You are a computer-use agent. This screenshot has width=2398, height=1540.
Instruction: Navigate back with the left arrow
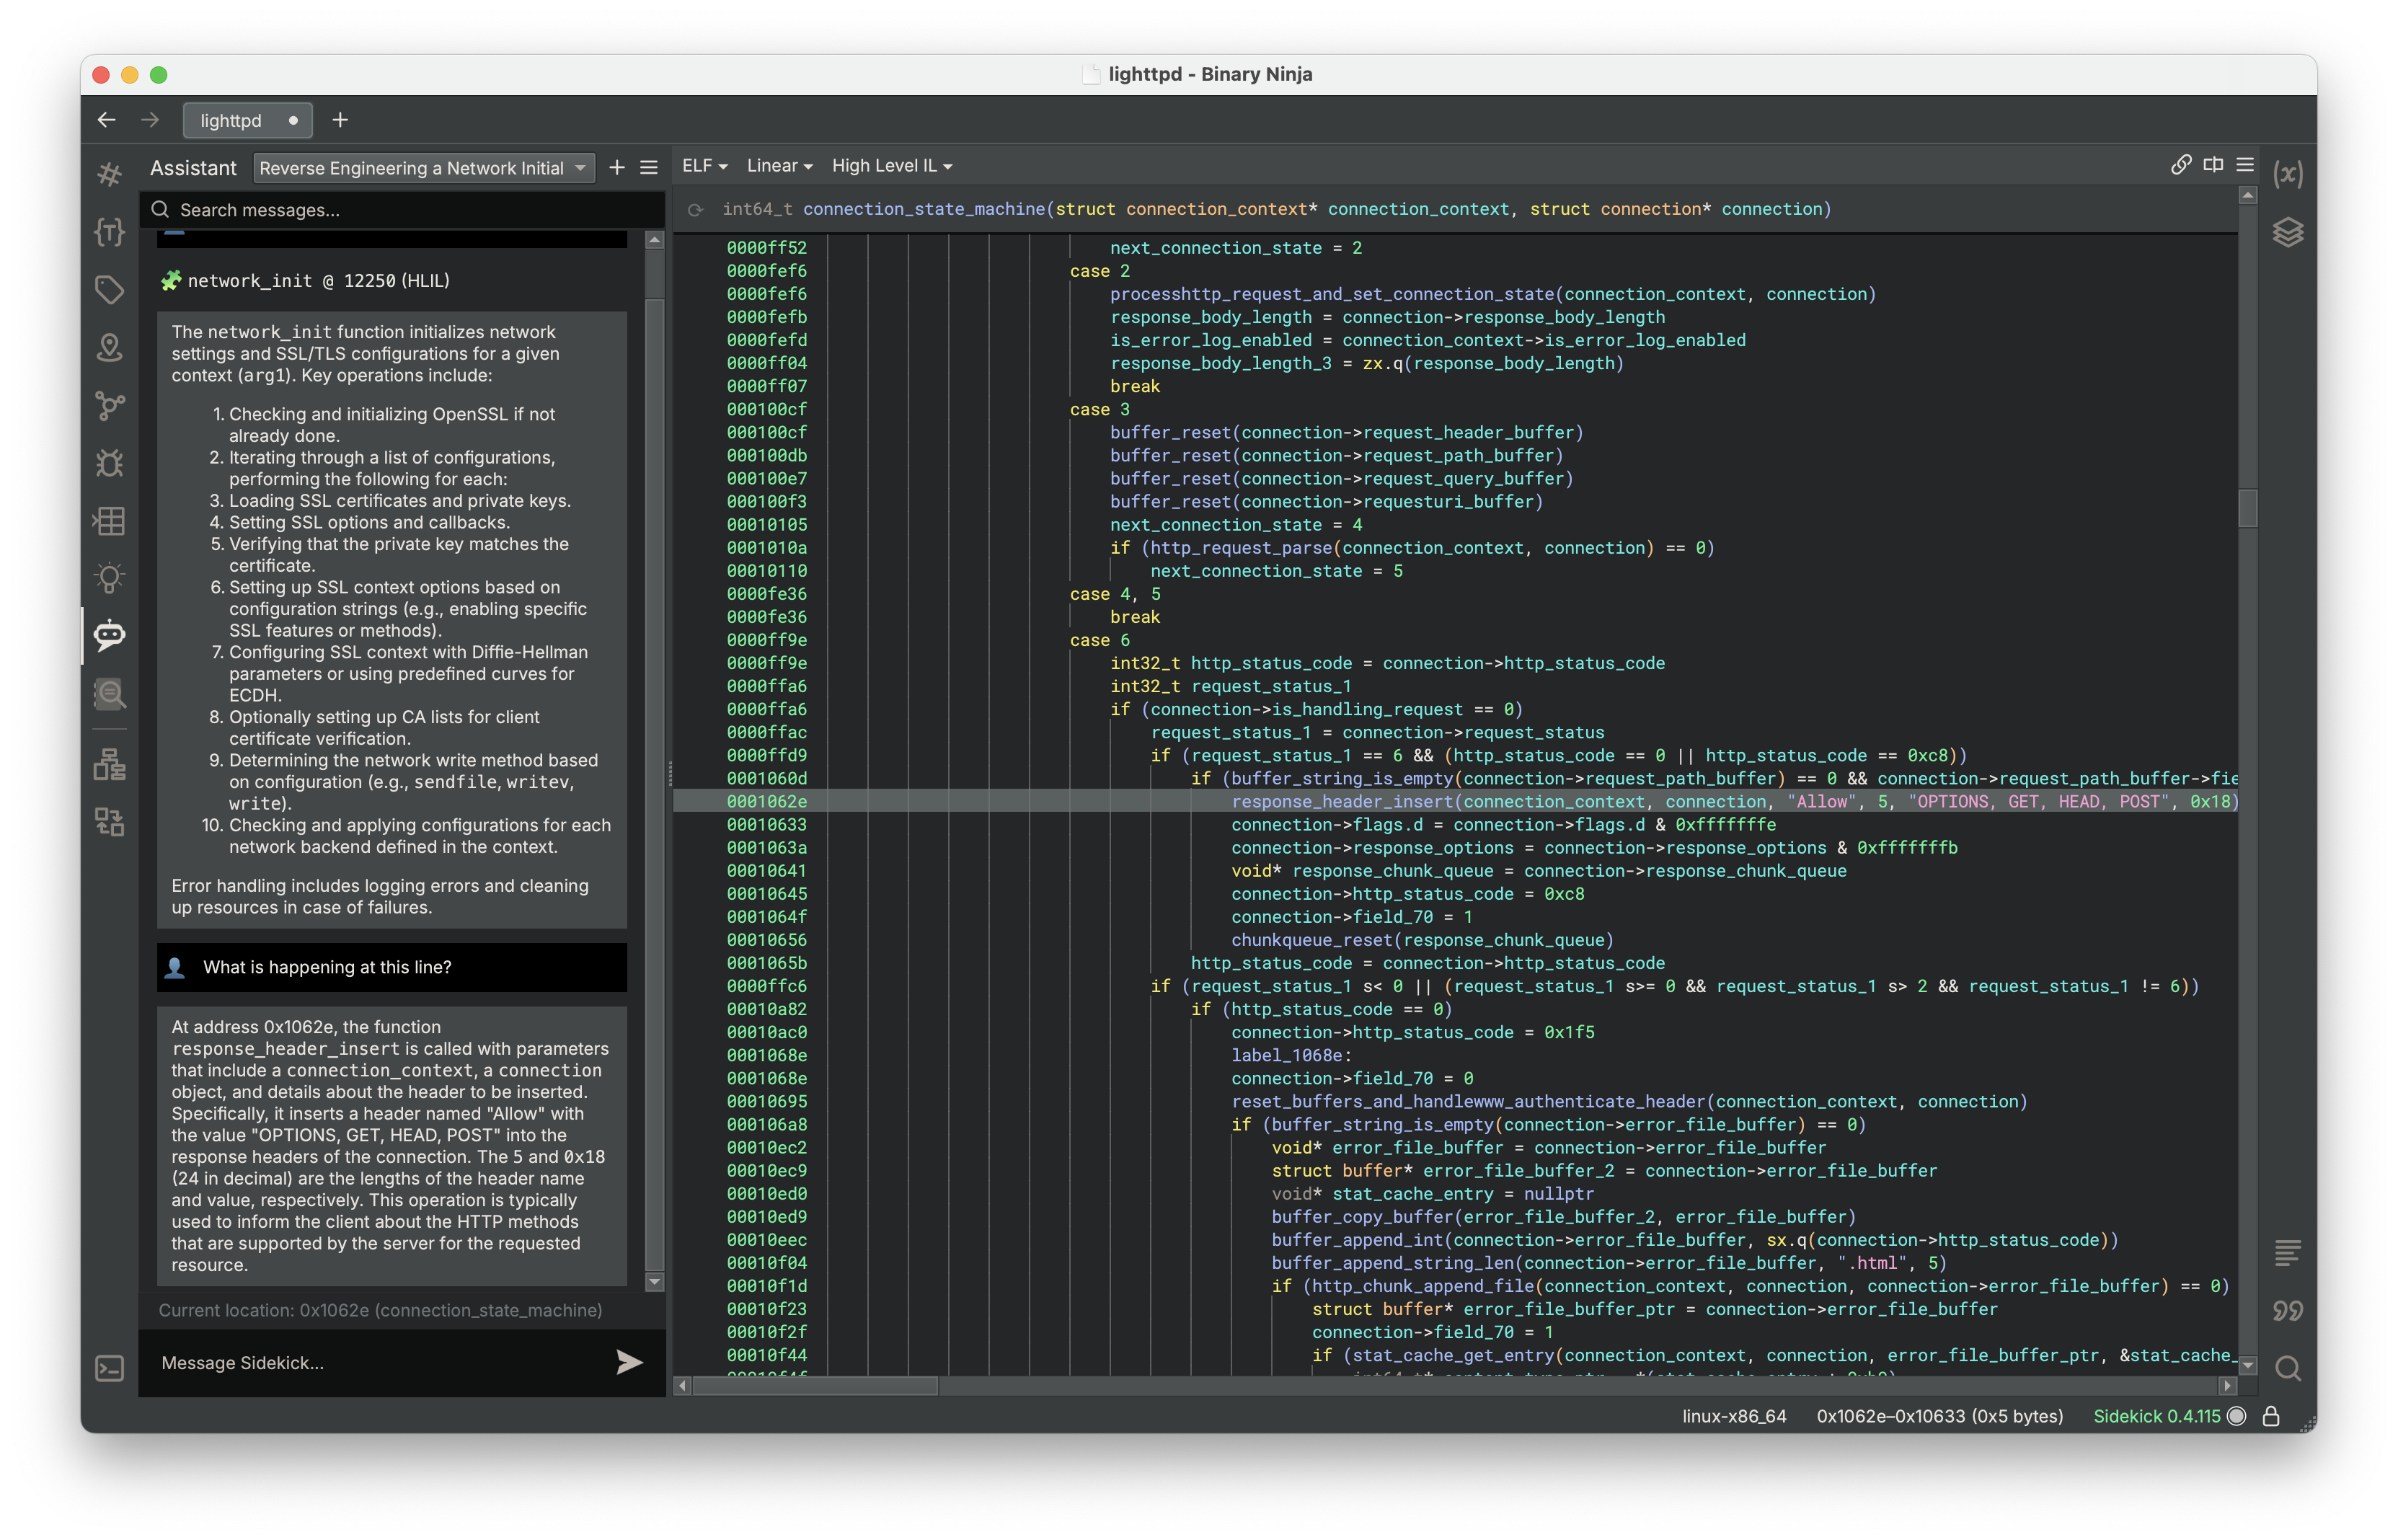[107, 120]
